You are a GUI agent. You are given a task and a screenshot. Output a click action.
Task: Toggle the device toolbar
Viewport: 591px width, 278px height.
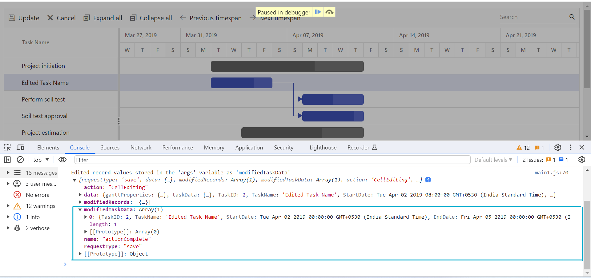20,147
